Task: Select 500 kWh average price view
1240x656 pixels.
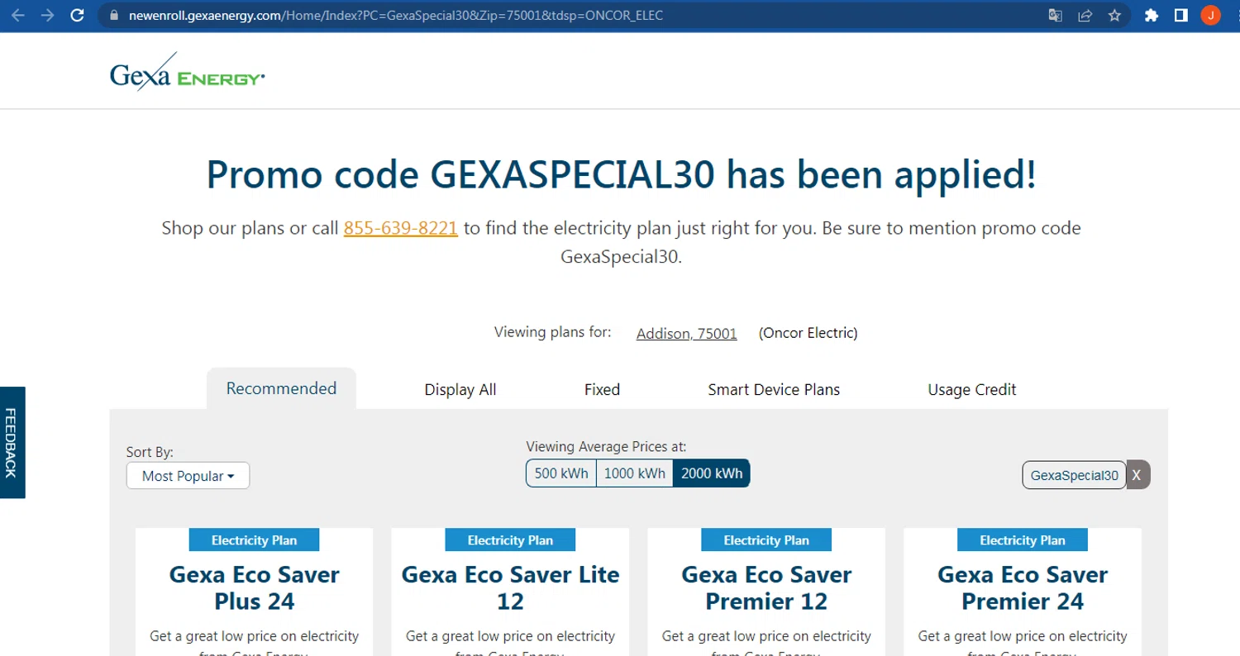Action: coord(561,473)
